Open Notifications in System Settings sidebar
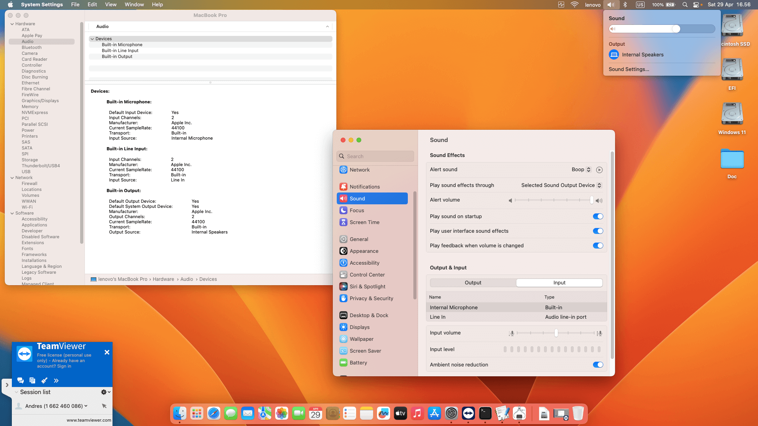Viewport: 758px width, 426px height. pos(372,187)
